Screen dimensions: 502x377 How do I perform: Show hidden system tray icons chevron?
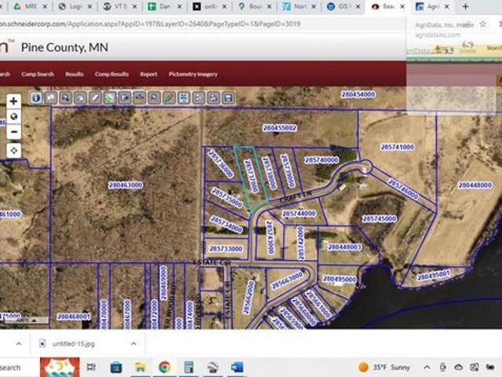tap(427, 367)
